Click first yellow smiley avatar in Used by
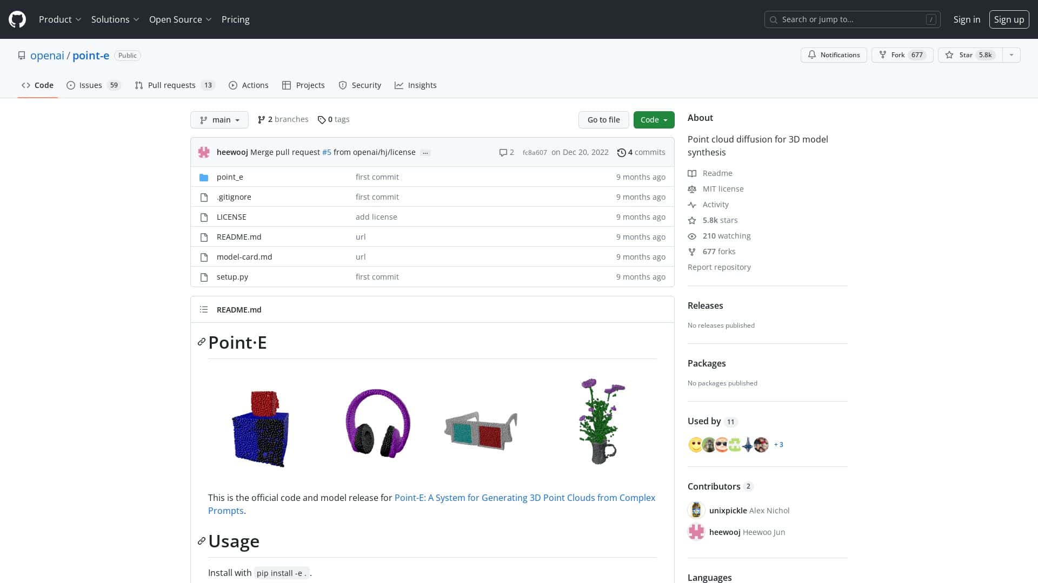This screenshot has height=583, width=1038. pos(695,445)
